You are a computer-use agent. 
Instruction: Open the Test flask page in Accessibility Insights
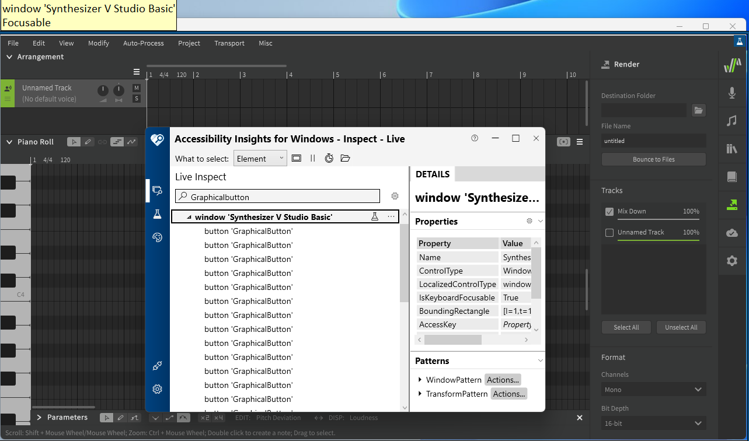[x=157, y=214]
